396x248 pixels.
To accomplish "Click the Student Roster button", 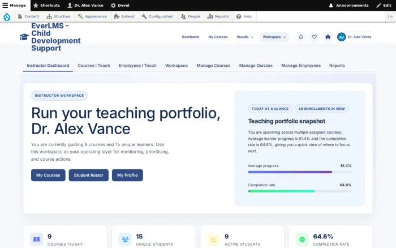I will [x=89, y=175].
